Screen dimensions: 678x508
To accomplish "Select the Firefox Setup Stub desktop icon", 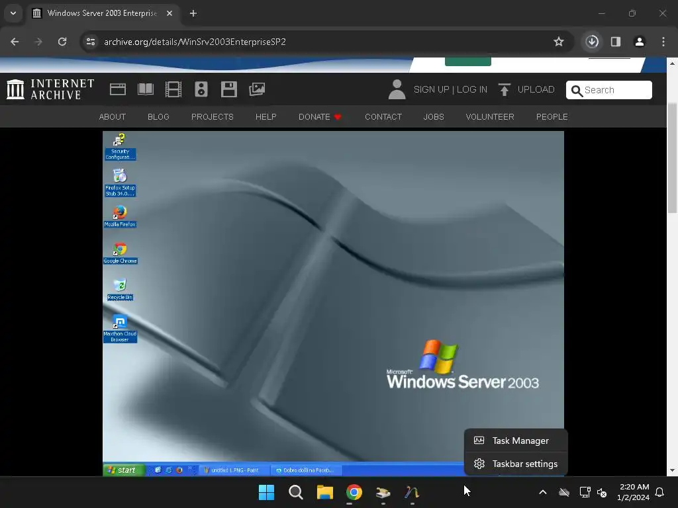I will [x=121, y=183].
